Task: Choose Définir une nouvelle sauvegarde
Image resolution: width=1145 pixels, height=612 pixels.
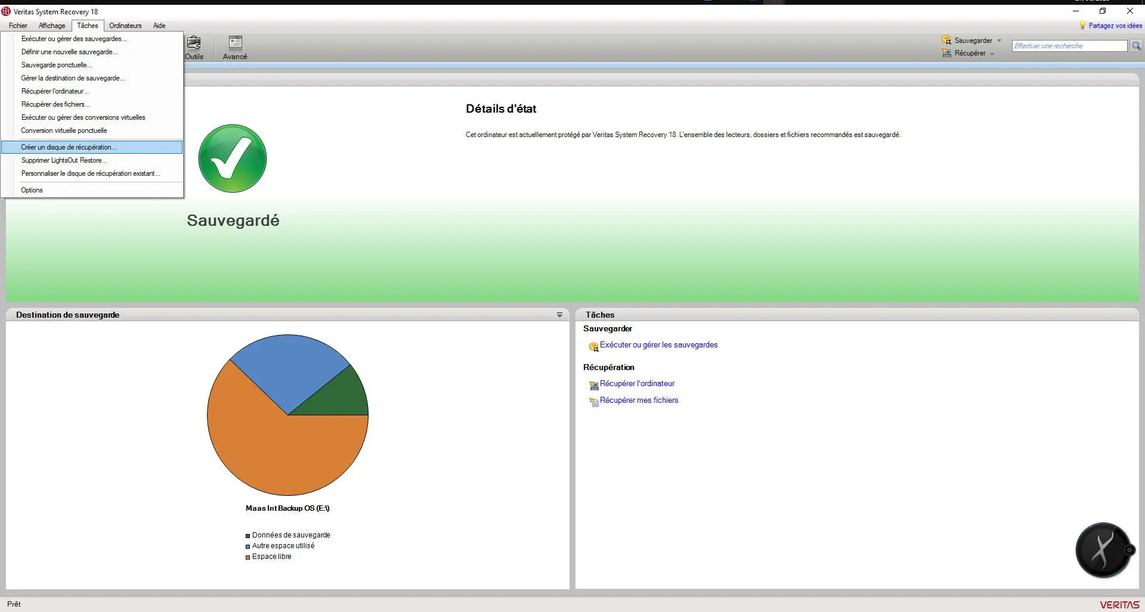Action: [92, 52]
